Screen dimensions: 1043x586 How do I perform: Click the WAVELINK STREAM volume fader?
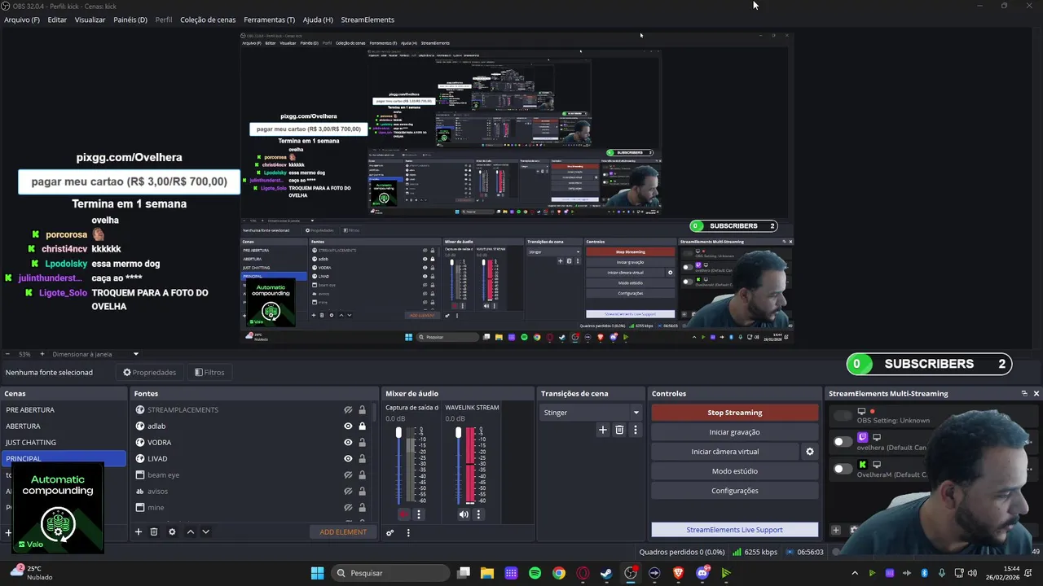point(459,432)
